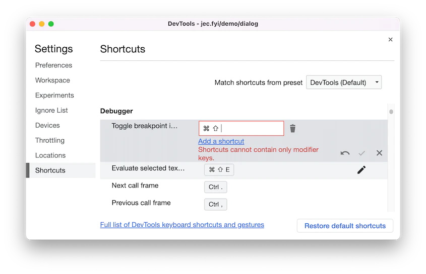The image size is (426, 274).
Task: Open the Devices settings tab
Action: 47,126
